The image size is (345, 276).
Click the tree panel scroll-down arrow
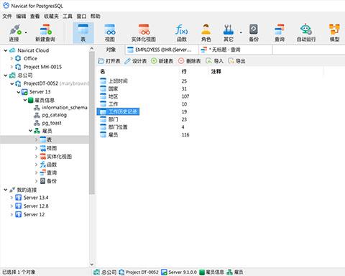click(92, 264)
